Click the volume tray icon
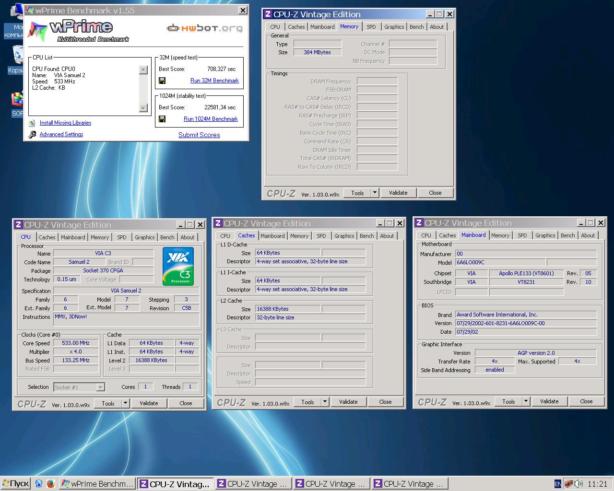 (579, 484)
